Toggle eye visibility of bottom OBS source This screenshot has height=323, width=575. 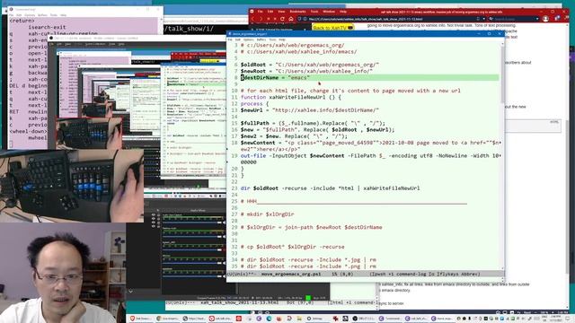[x=154, y=226]
